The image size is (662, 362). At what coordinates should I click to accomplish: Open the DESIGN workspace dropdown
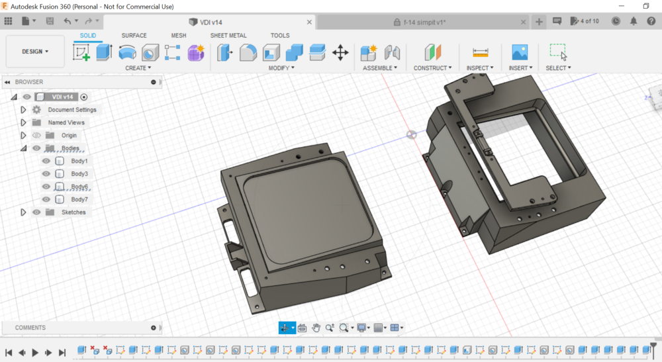35,52
